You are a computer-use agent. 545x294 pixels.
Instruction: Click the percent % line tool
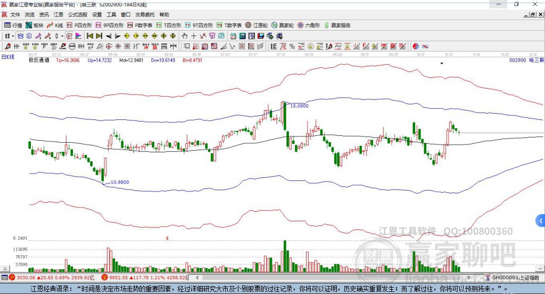coord(292,46)
